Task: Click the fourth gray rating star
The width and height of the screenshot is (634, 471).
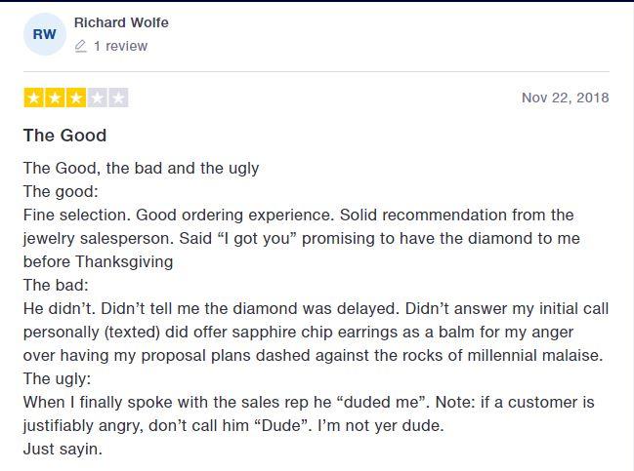Action: [97, 98]
